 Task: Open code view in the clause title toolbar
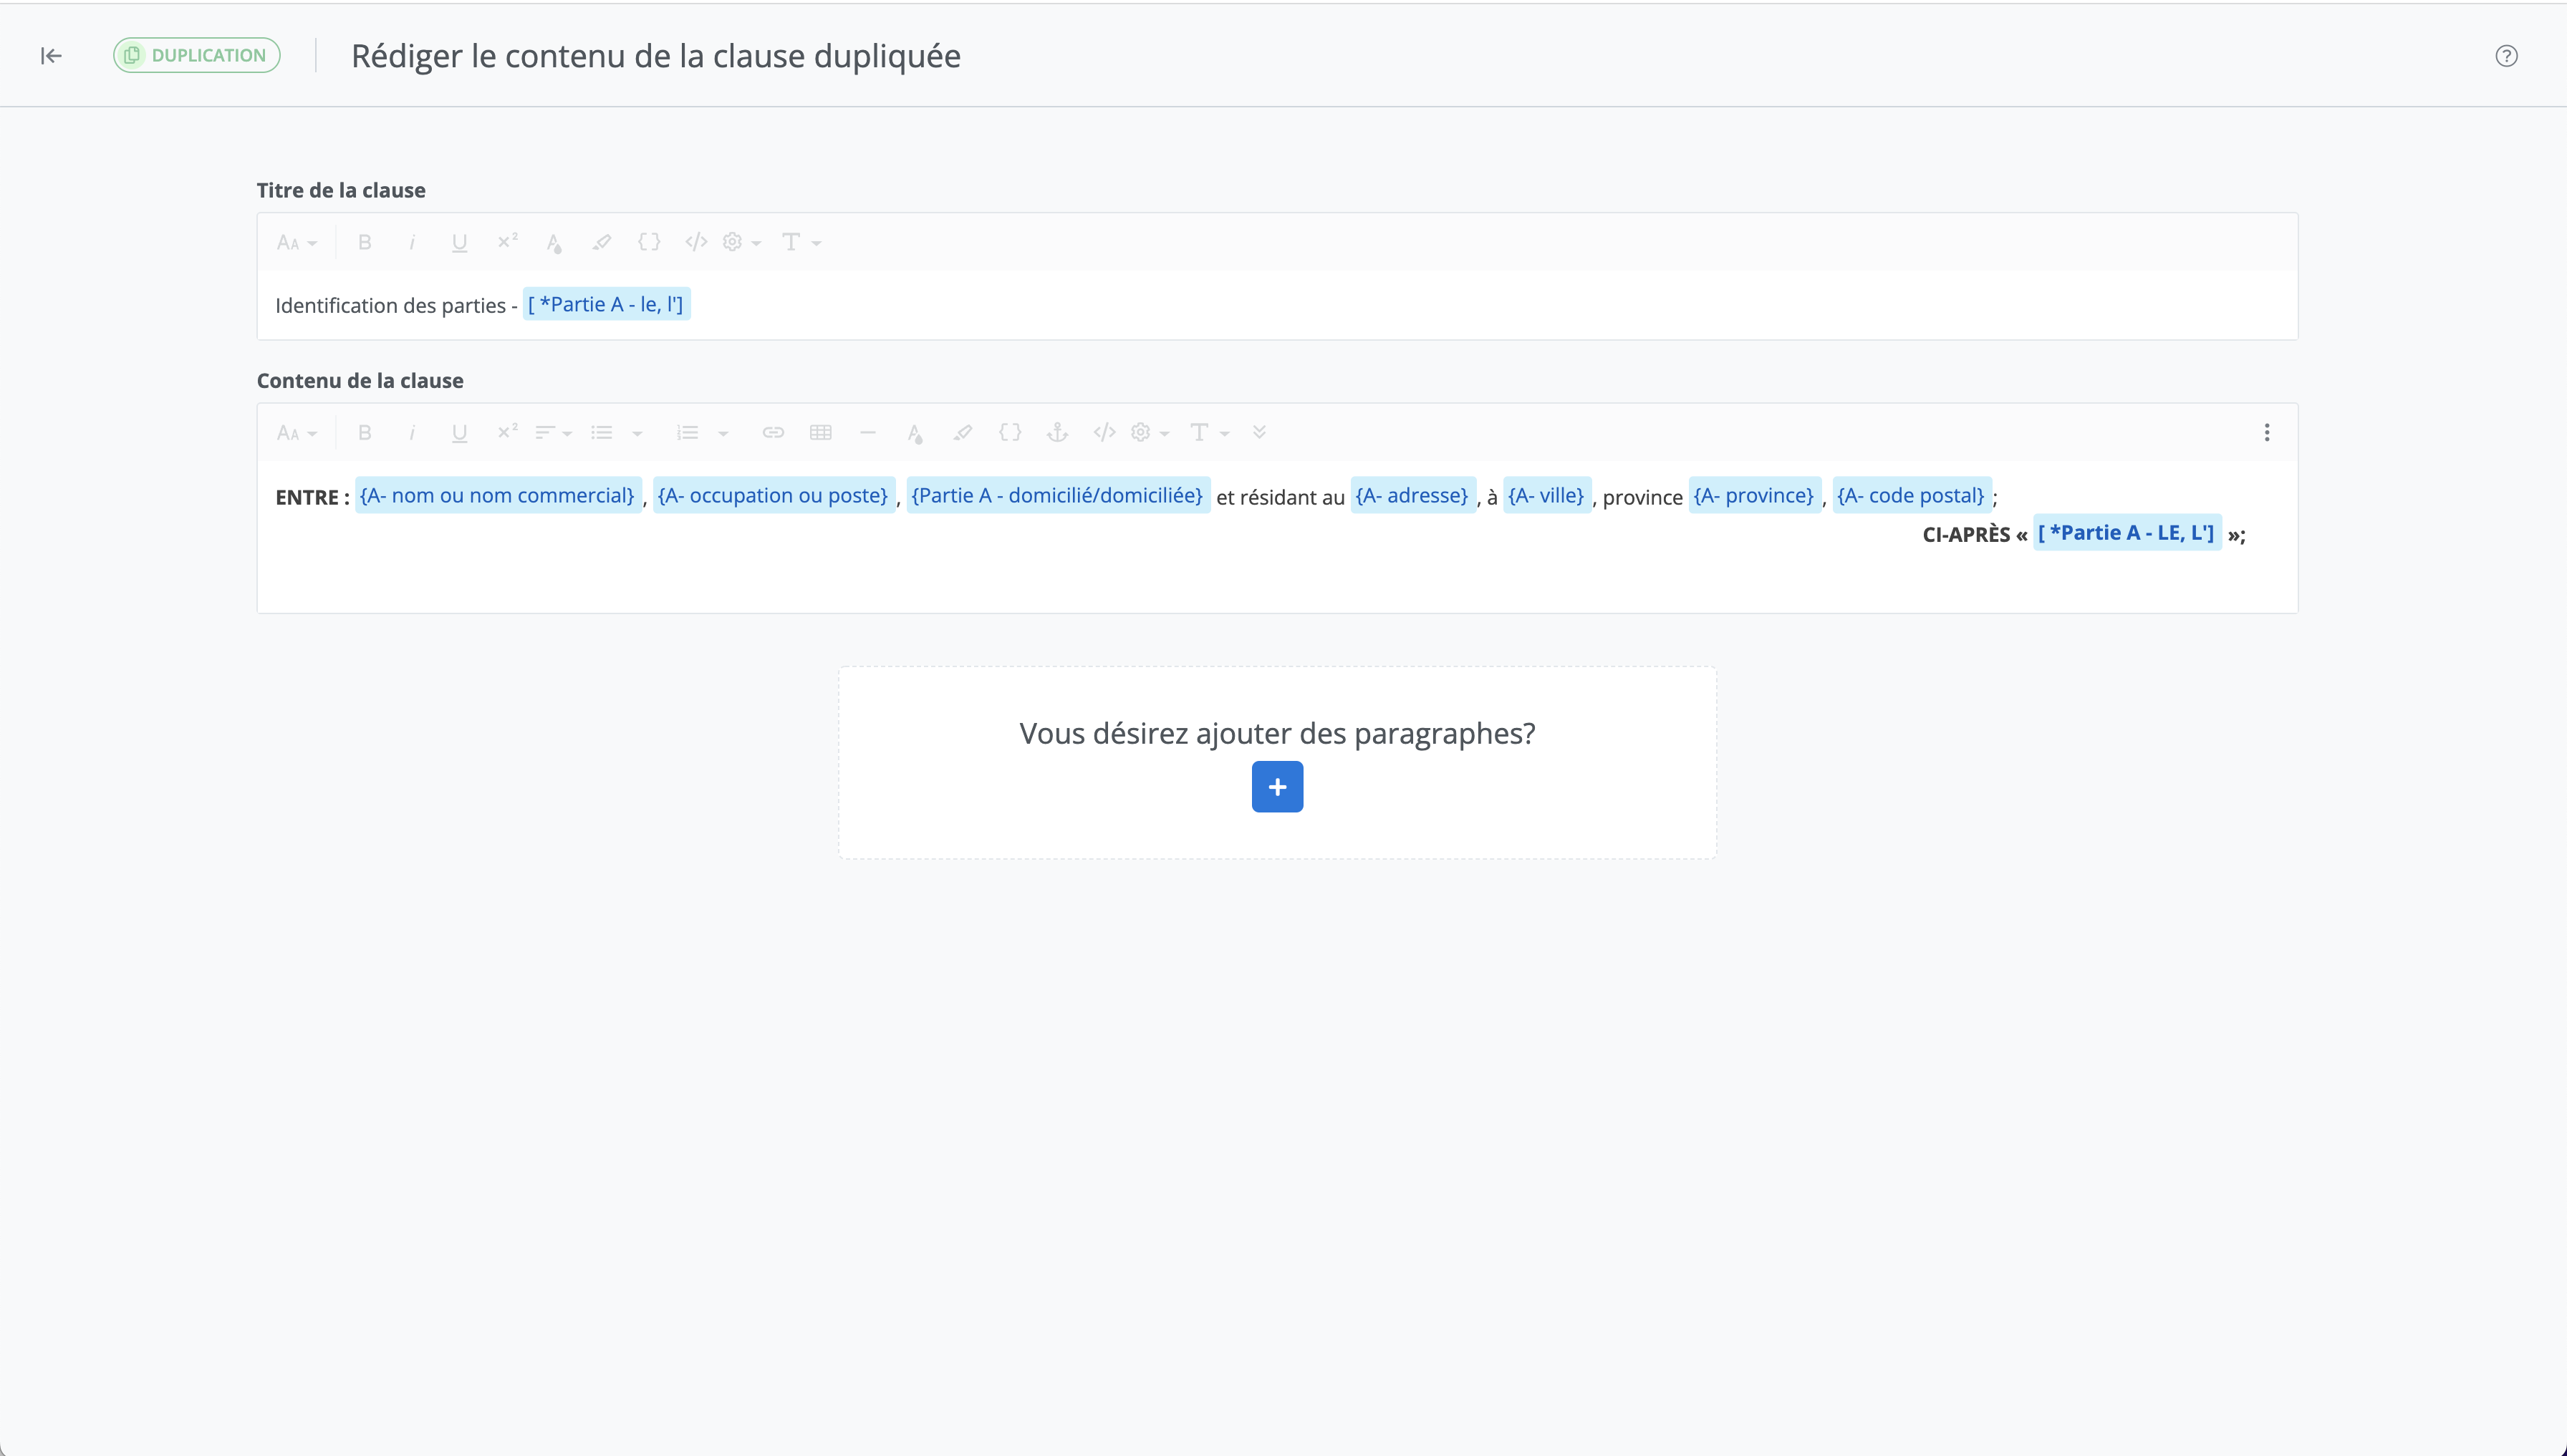click(696, 242)
